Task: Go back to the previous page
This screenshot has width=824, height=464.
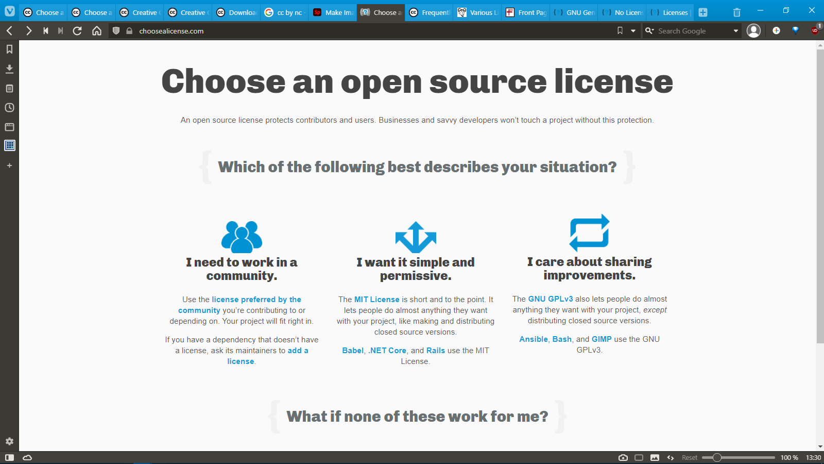Action: [9, 31]
